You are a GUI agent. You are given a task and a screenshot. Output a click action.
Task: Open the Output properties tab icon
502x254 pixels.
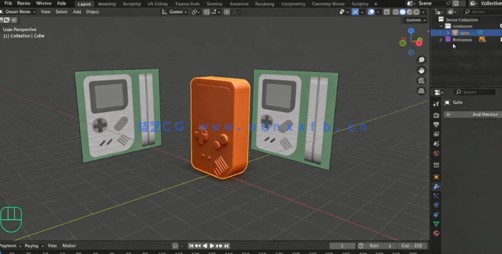pyautogui.click(x=436, y=124)
